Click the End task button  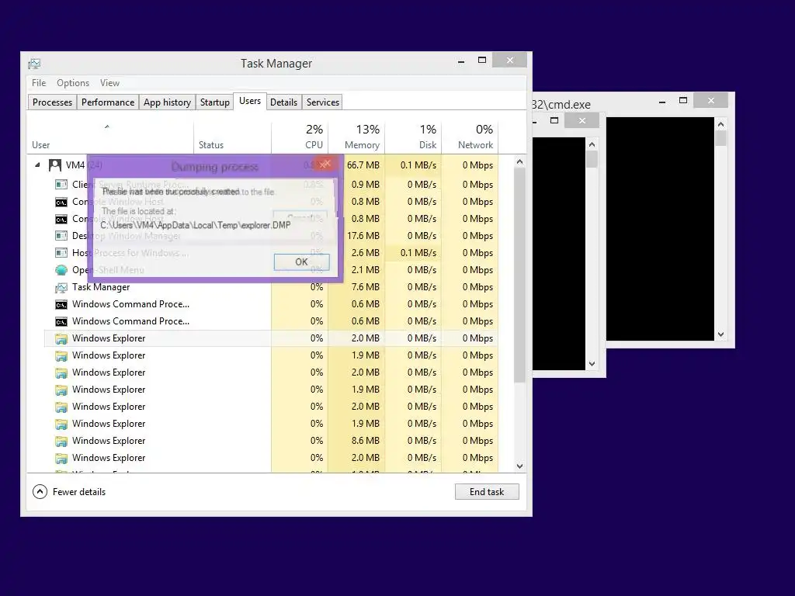[487, 491]
